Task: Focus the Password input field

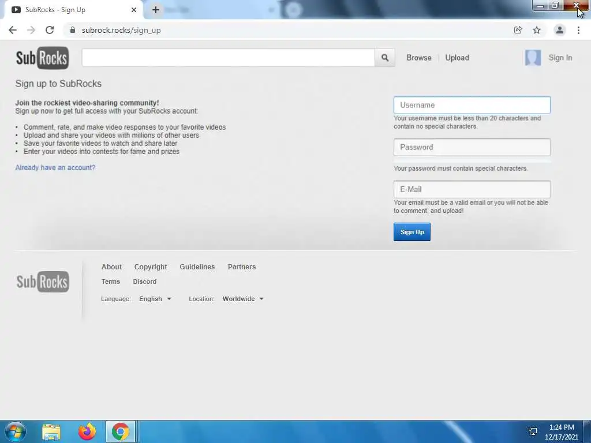Action: point(472,147)
